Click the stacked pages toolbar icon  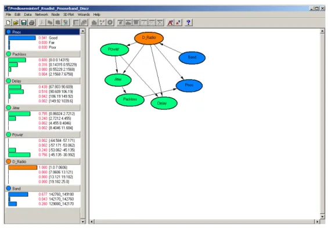84,23
